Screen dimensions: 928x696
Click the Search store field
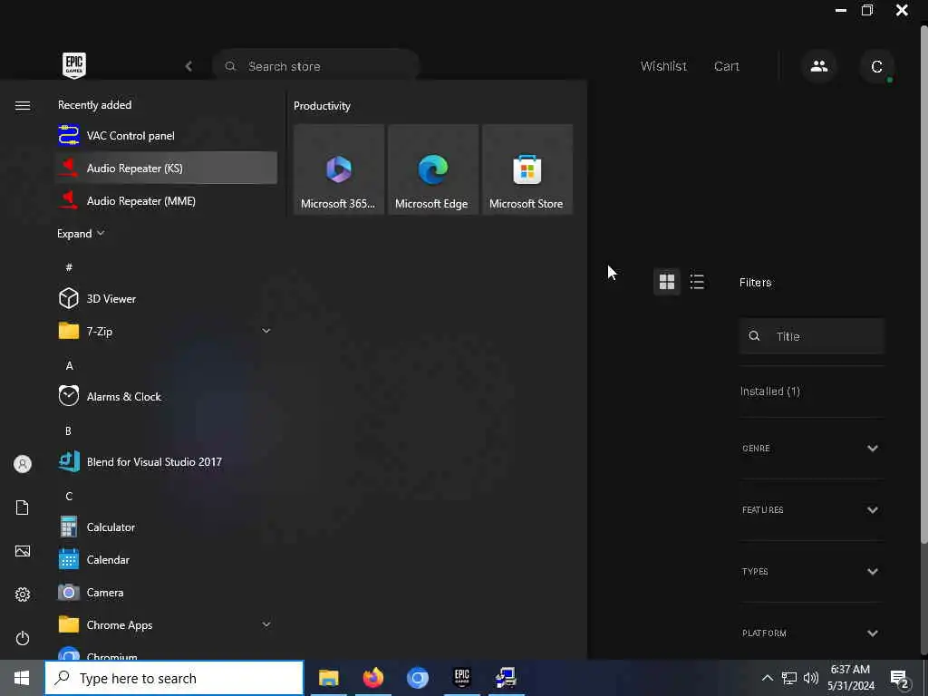[316, 66]
